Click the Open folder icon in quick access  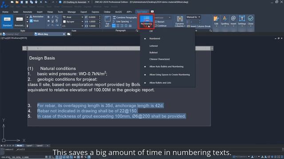[17, 2]
